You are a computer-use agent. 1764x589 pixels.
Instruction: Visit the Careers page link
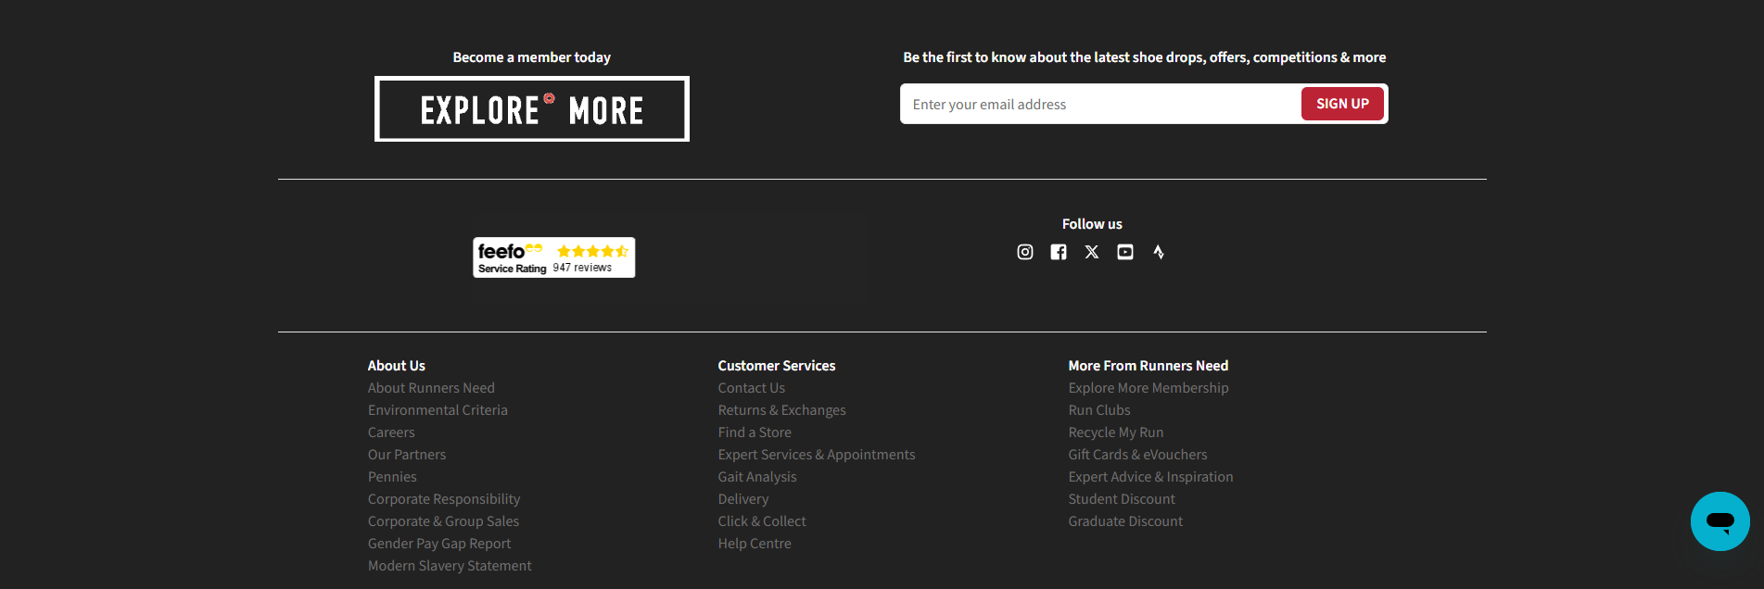point(391,432)
